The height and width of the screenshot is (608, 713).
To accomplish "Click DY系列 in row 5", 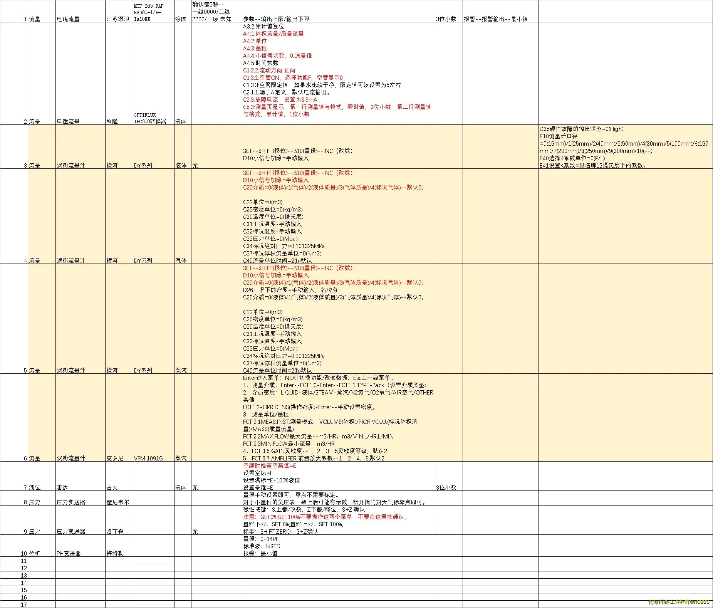I will [154, 319].
